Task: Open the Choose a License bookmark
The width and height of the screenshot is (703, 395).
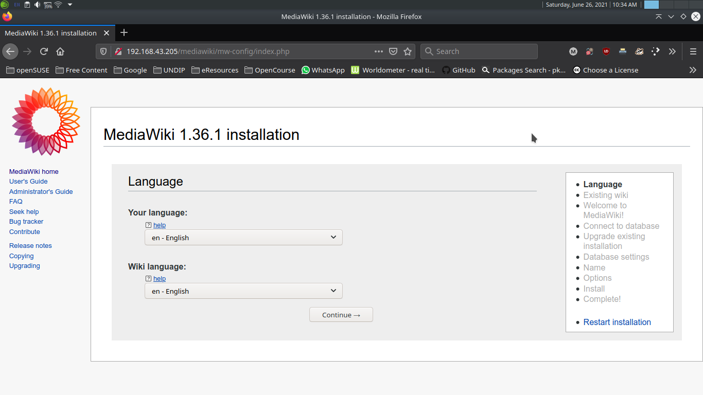Action: pyautogui.click(x=606, y=70)
